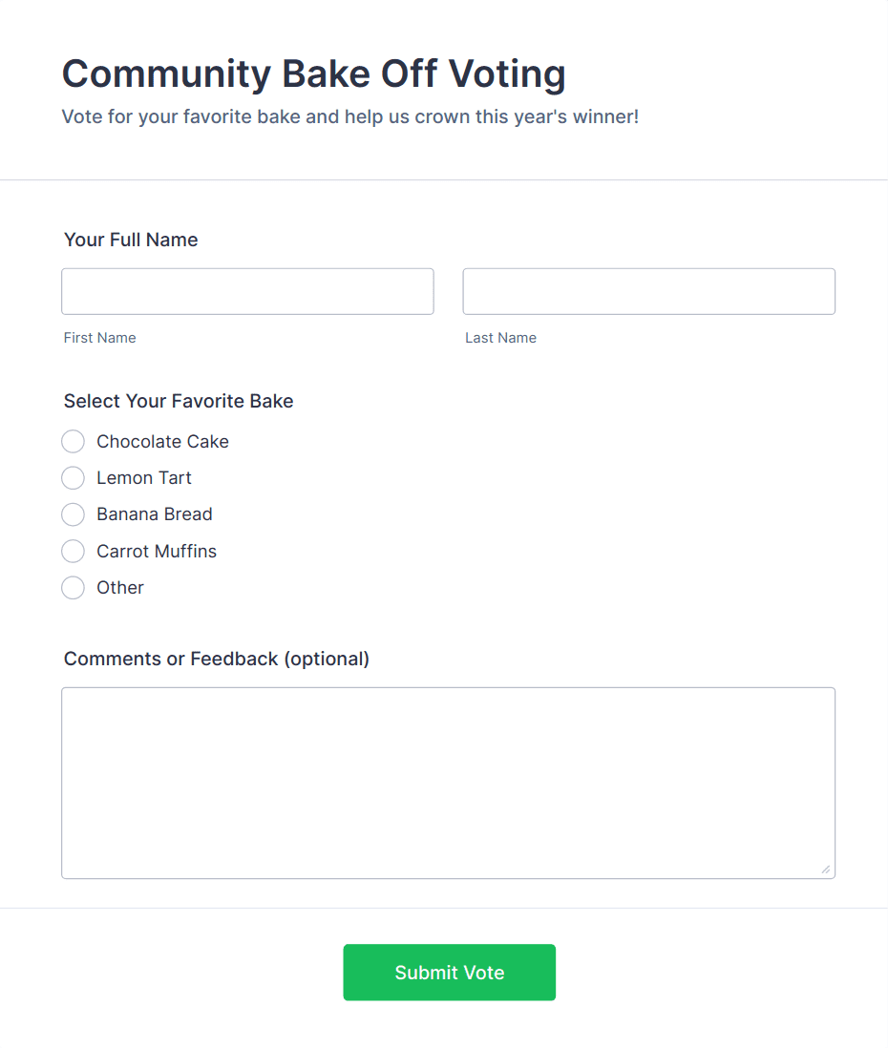Pick the Other option

point(73,587)
